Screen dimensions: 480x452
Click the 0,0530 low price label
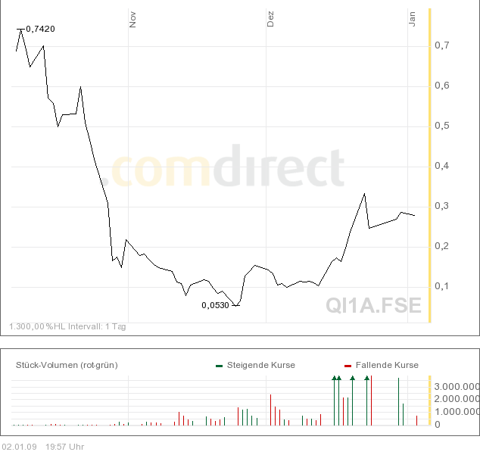pos(215,305)
